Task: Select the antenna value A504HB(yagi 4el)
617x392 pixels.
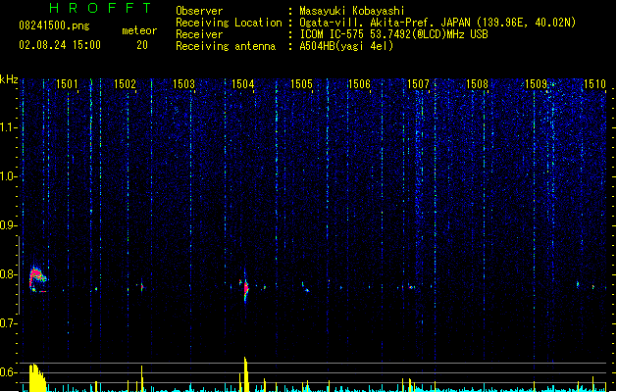Action: 346,46
